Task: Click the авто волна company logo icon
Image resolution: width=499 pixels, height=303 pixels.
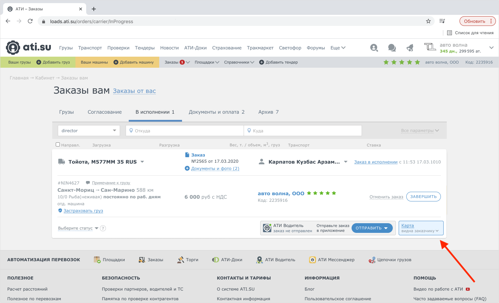Action: (430, 47)
